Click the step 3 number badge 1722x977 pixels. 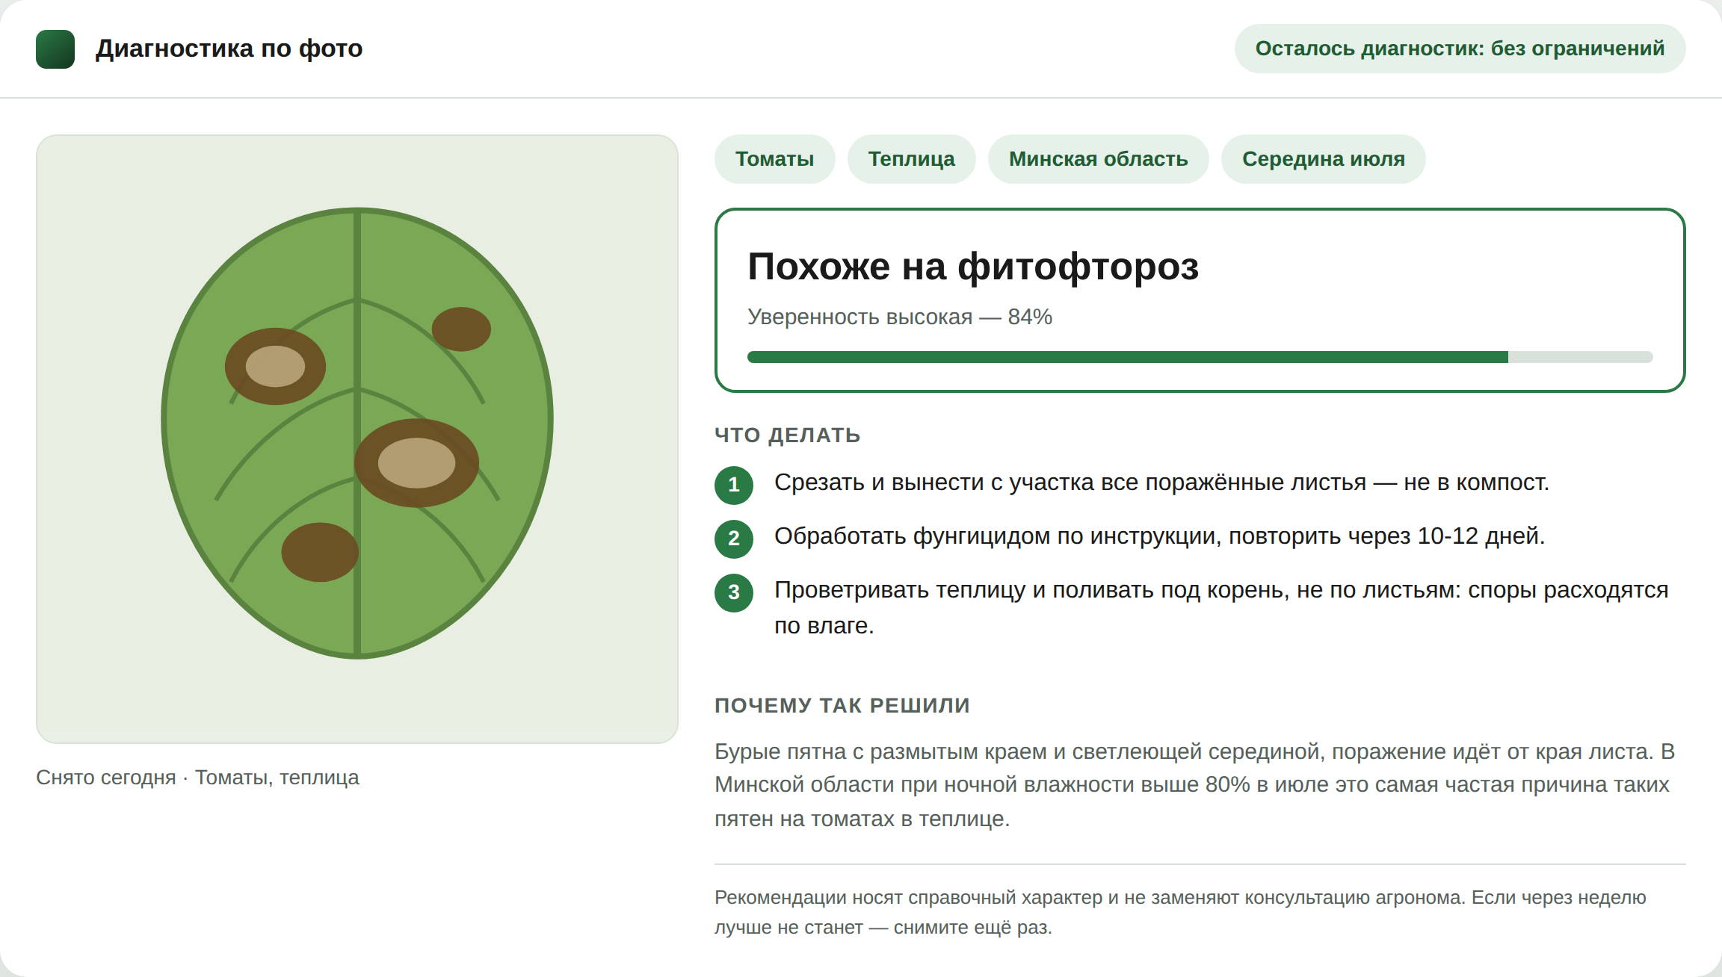734,592
